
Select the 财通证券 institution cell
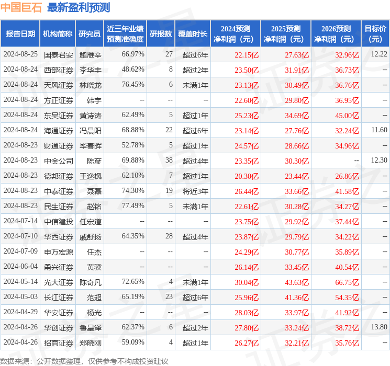pyautogui.click(x=59, y=145)
